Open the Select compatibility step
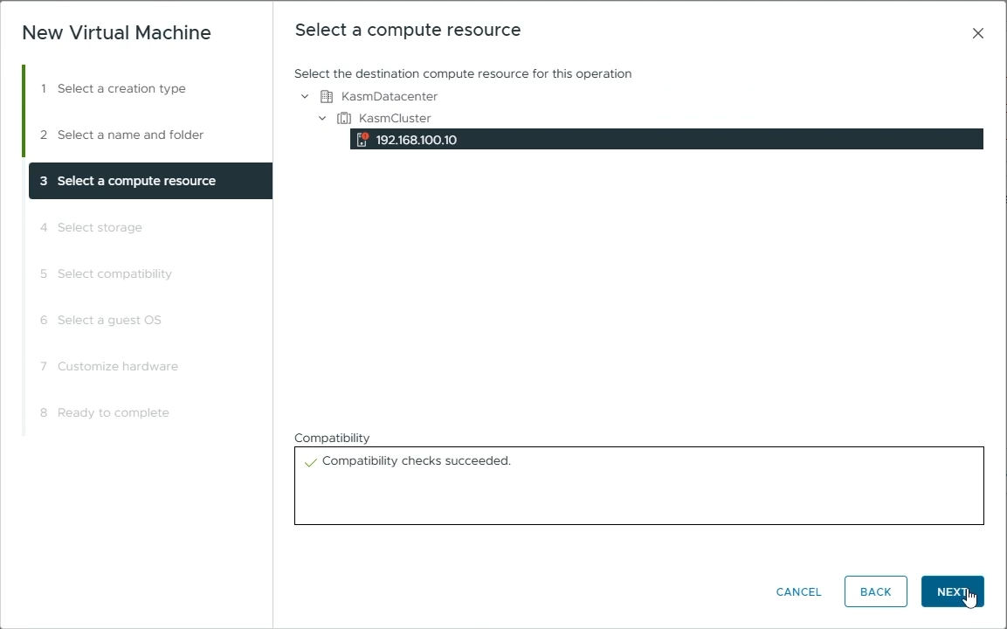The width and height of the screenshot is (1007, 629). click(x=114, y=273)
